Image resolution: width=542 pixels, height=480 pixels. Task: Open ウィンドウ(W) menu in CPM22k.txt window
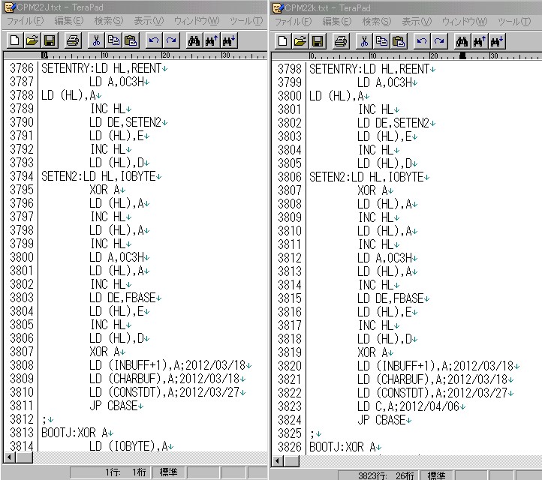pyautogui.click(x=465, y=22)
